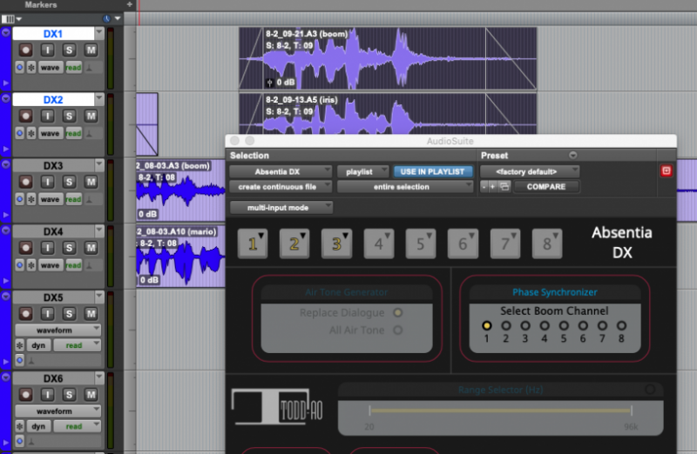Viewport: 697px width, 454px height.
Task: Click DX1 elastic audio plugin icon
Action: tap(19, 68)
